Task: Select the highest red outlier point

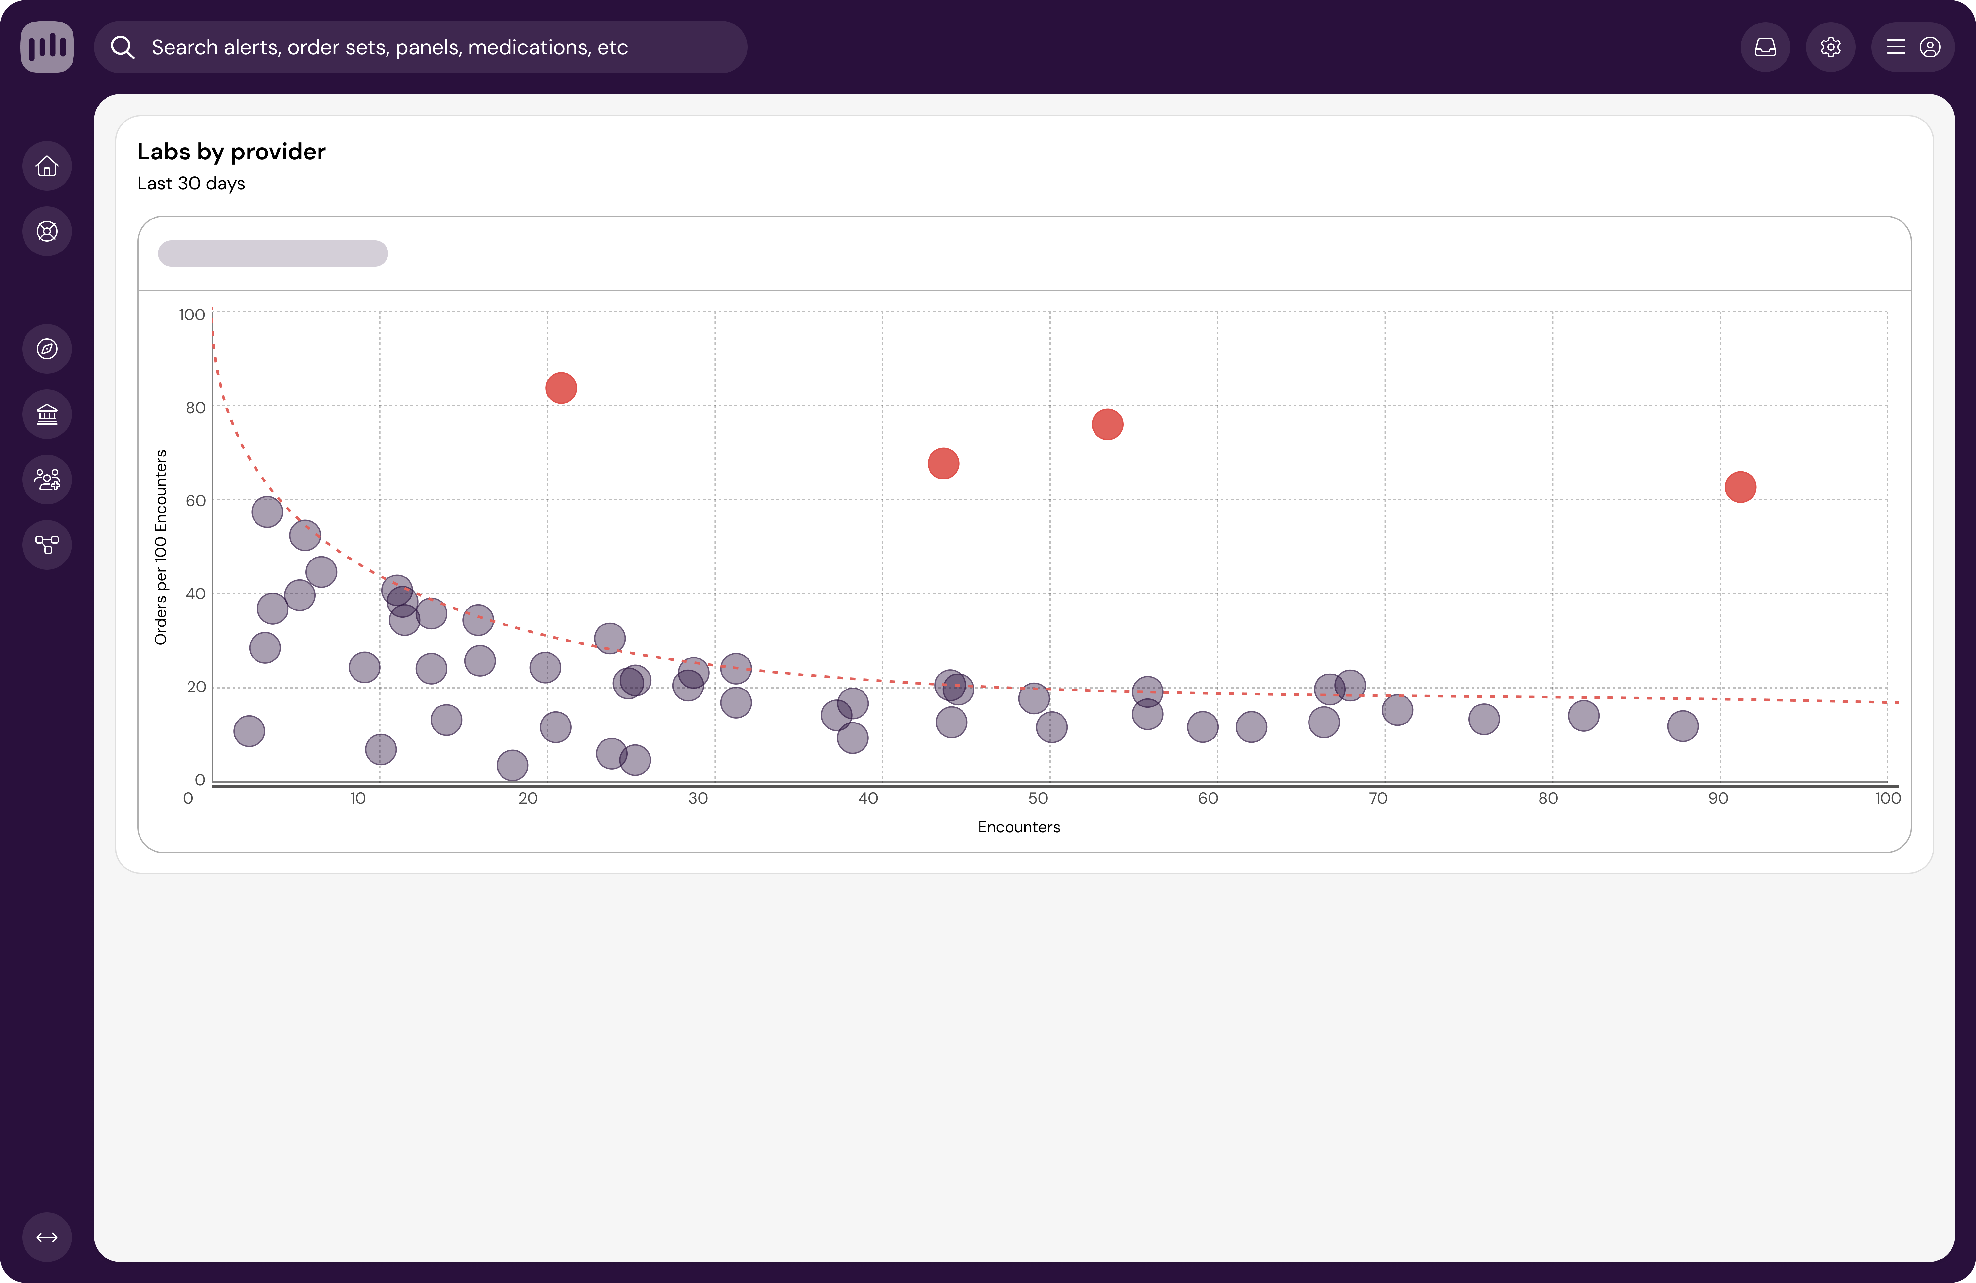Action: tap(561, 388)
